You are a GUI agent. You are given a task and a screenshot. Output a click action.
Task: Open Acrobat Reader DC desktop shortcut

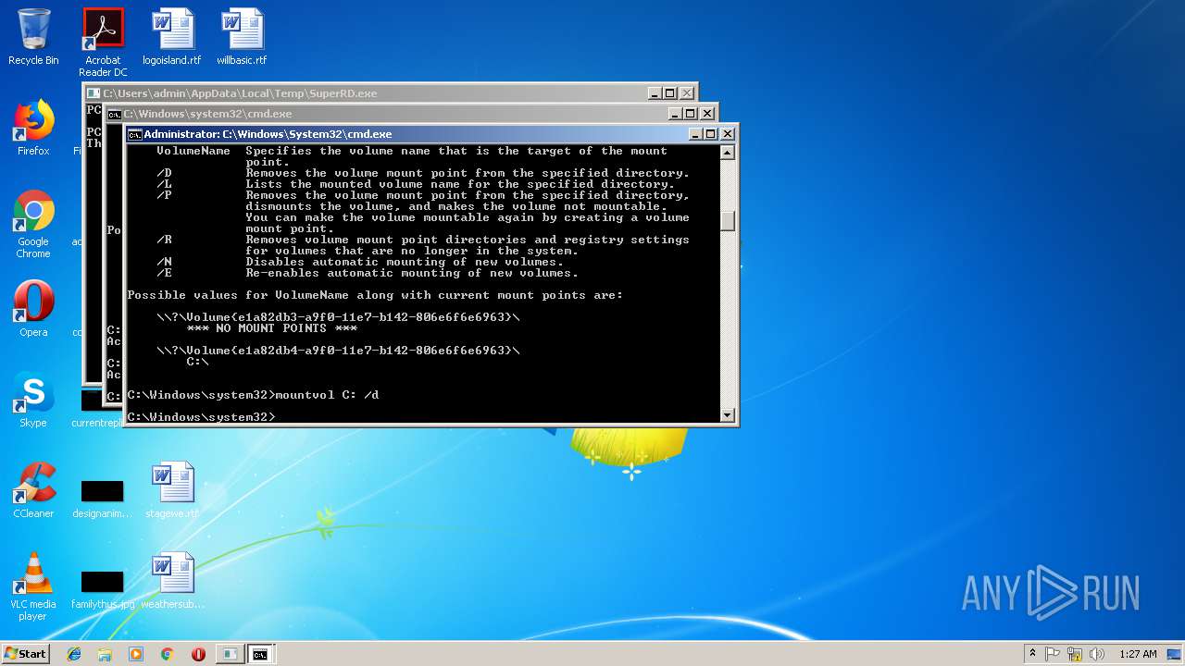(103, 42)
